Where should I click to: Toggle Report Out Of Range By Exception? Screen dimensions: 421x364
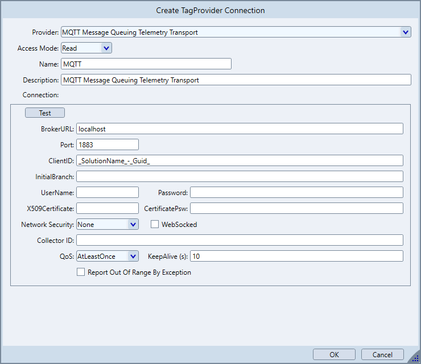[x=81, y=272]
